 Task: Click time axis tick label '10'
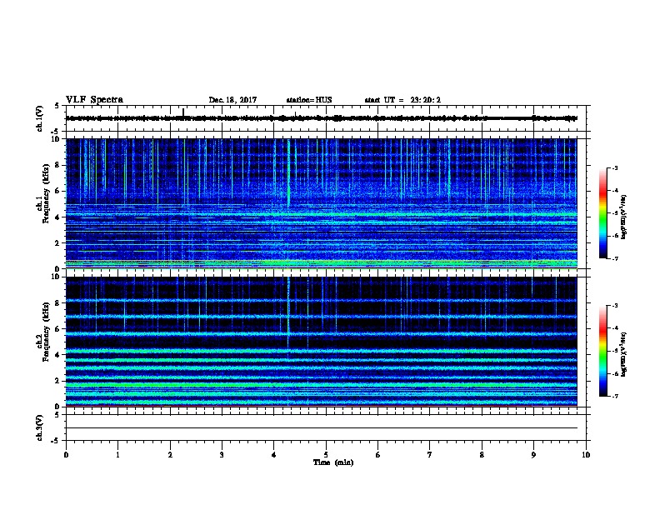[x=586, y=455]
